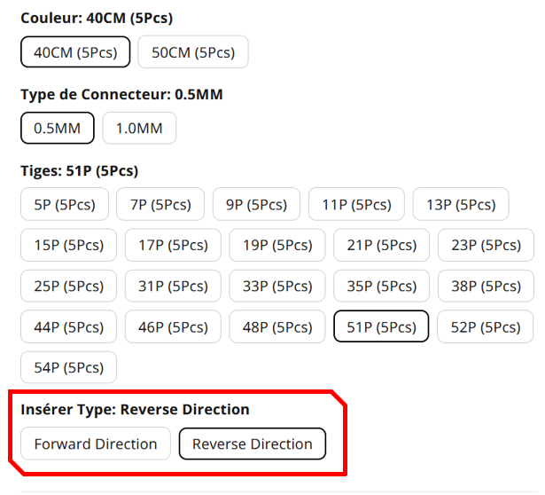
Task: Select the 54P (5Pcs) pin count
Action: coord(69,367)
